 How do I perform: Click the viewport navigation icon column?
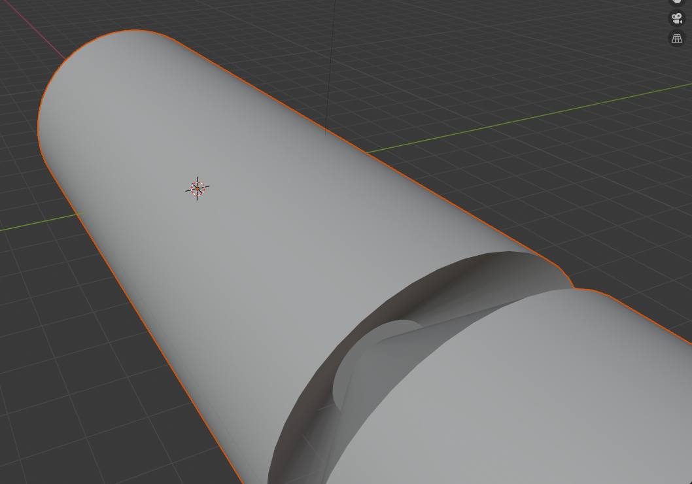pyautogui.click(x=676, y=20)
